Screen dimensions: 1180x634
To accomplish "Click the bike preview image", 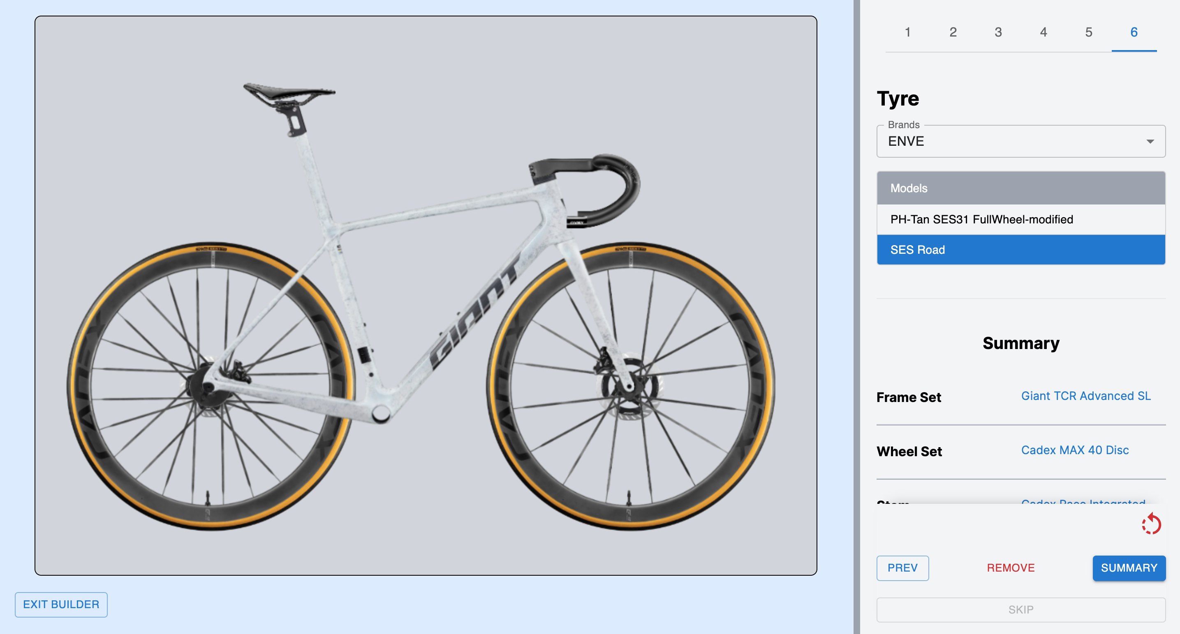I will 426,296.
